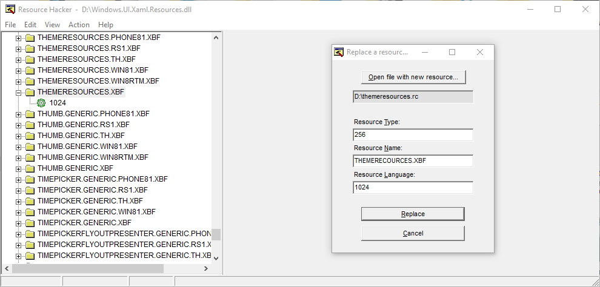The height and width of the screenshot is (287, 600).
Task: Click folder icon of THEMERESOURCES.WIN81.XBF
Action: (30, 70)
